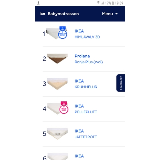160x160 pixels.
Task: Open IKEA HIMLAVALV 3D link
Action: pyautogui.click(x=87, y=34)
